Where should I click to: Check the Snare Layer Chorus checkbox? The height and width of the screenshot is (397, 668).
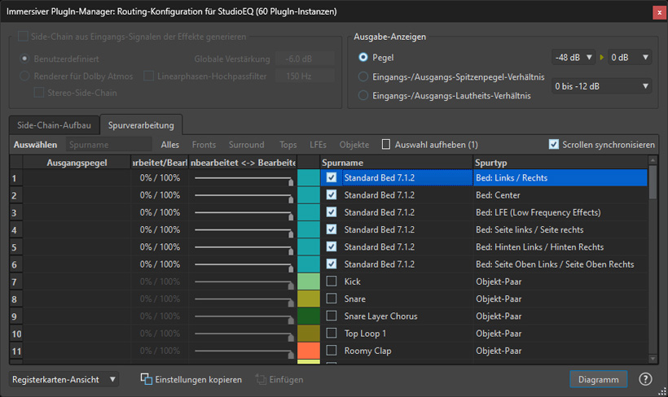331,316
